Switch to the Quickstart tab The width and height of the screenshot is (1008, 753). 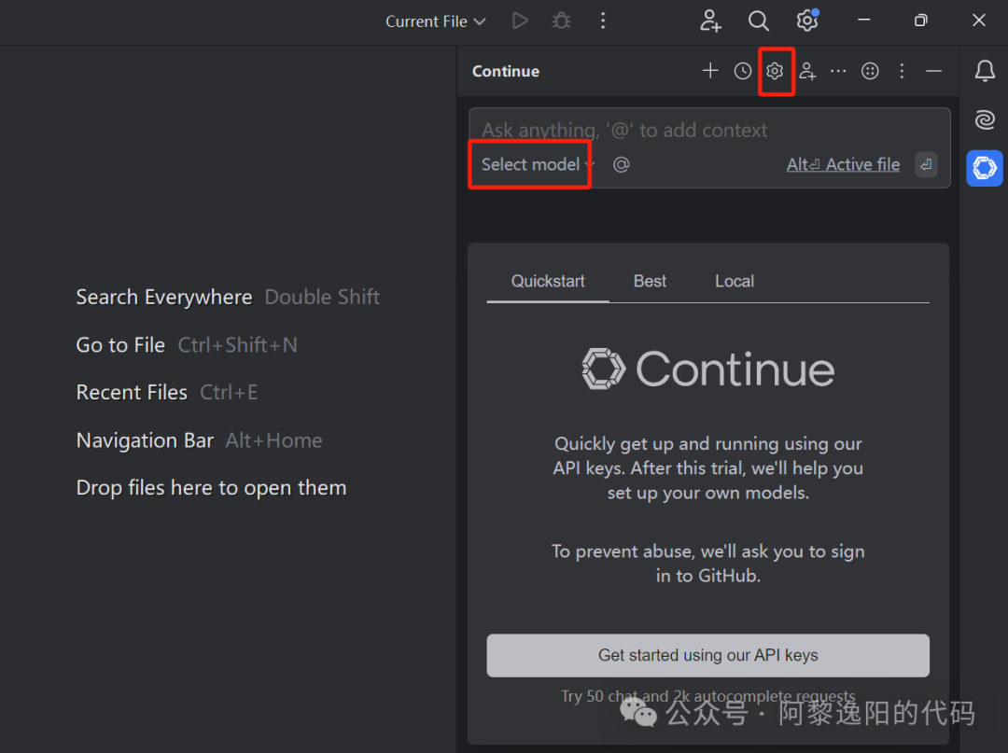[x=548, y=282]
